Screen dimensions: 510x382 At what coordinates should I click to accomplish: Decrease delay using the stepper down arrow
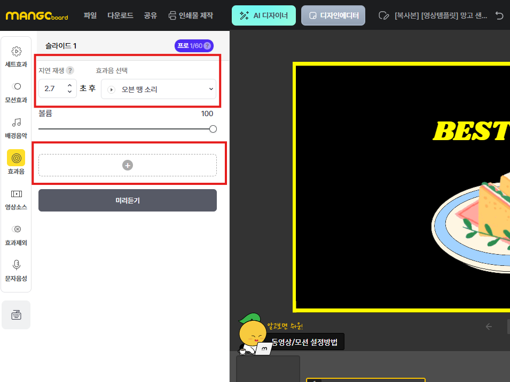pos(69,92)
